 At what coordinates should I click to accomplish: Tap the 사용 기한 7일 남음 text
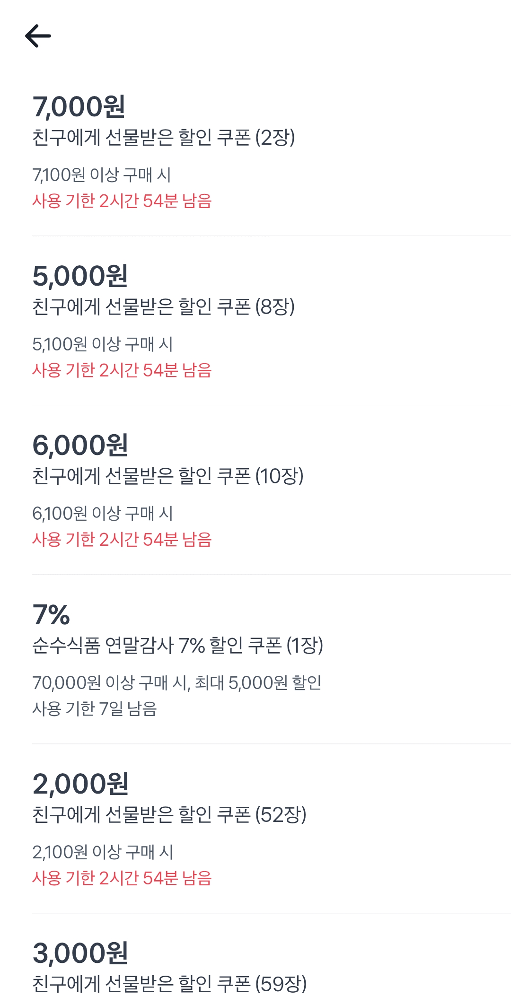[94, 709]
